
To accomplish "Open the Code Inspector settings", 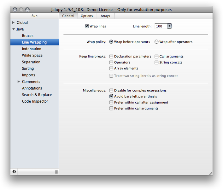I will 35,101.
